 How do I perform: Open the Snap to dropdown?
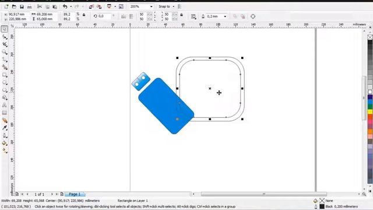click(x=174, y=6)
